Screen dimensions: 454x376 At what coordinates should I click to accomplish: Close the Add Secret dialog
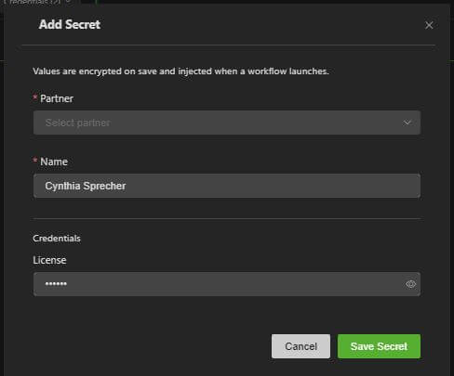pyautogui.click(x=429, y=25)
